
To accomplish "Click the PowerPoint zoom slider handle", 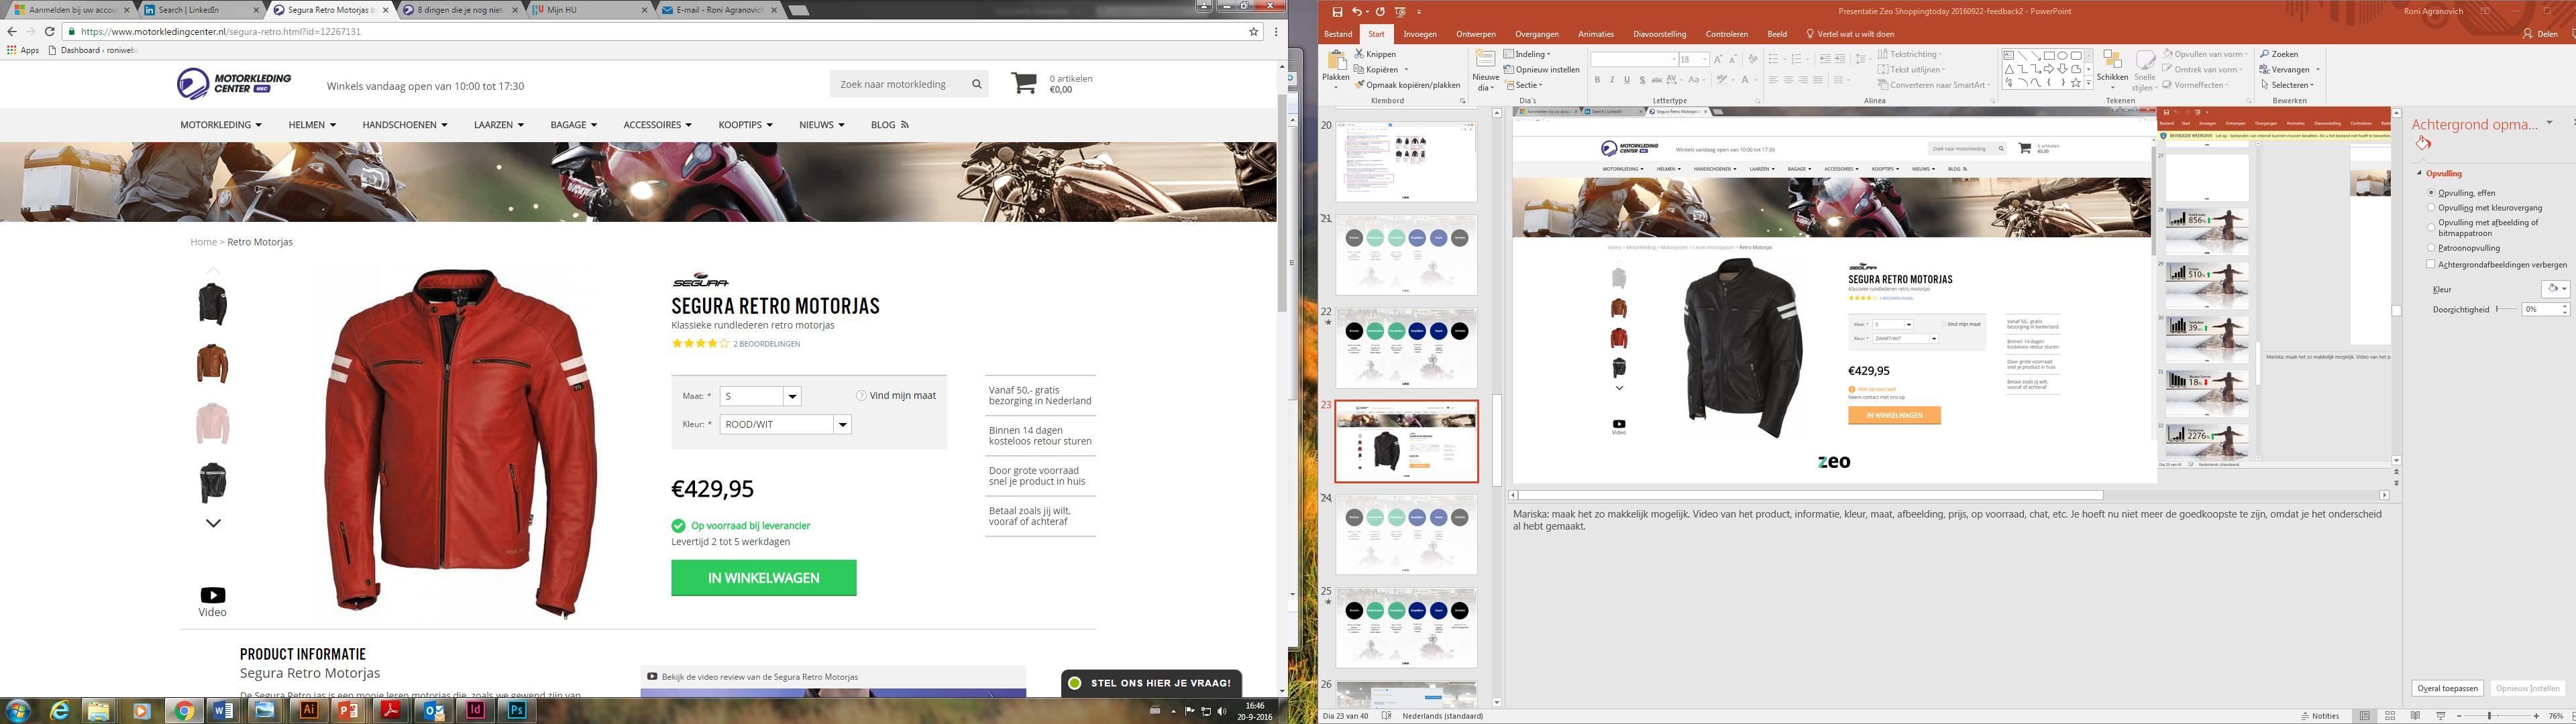I will coord(2491,716).
